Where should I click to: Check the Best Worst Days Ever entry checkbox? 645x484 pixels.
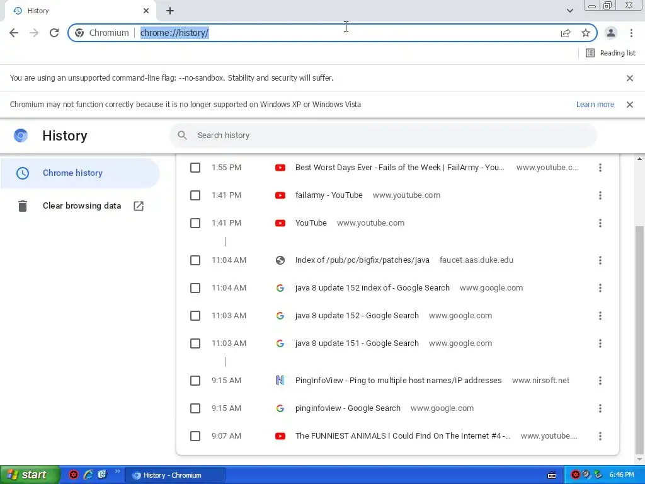195,168
